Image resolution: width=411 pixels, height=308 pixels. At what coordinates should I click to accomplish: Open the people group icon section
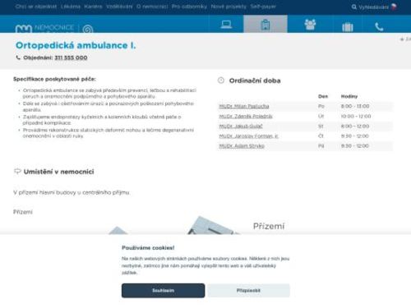(310, 25)
